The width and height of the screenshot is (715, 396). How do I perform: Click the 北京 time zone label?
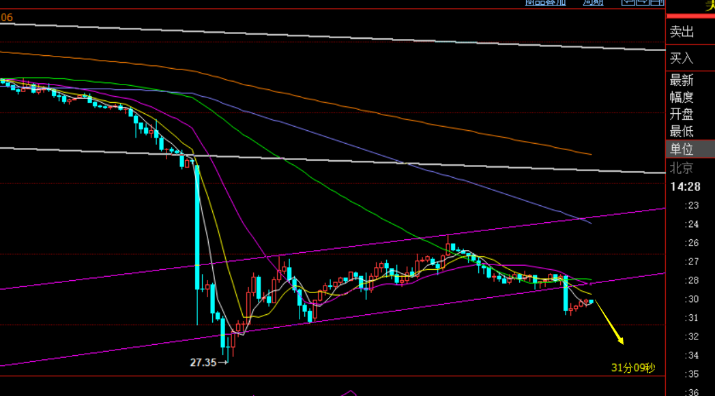[682, 168]
